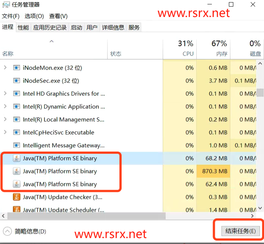Click the horizontal scrollbar right arrow
This screenshot has height=244, width=264.
252,216
